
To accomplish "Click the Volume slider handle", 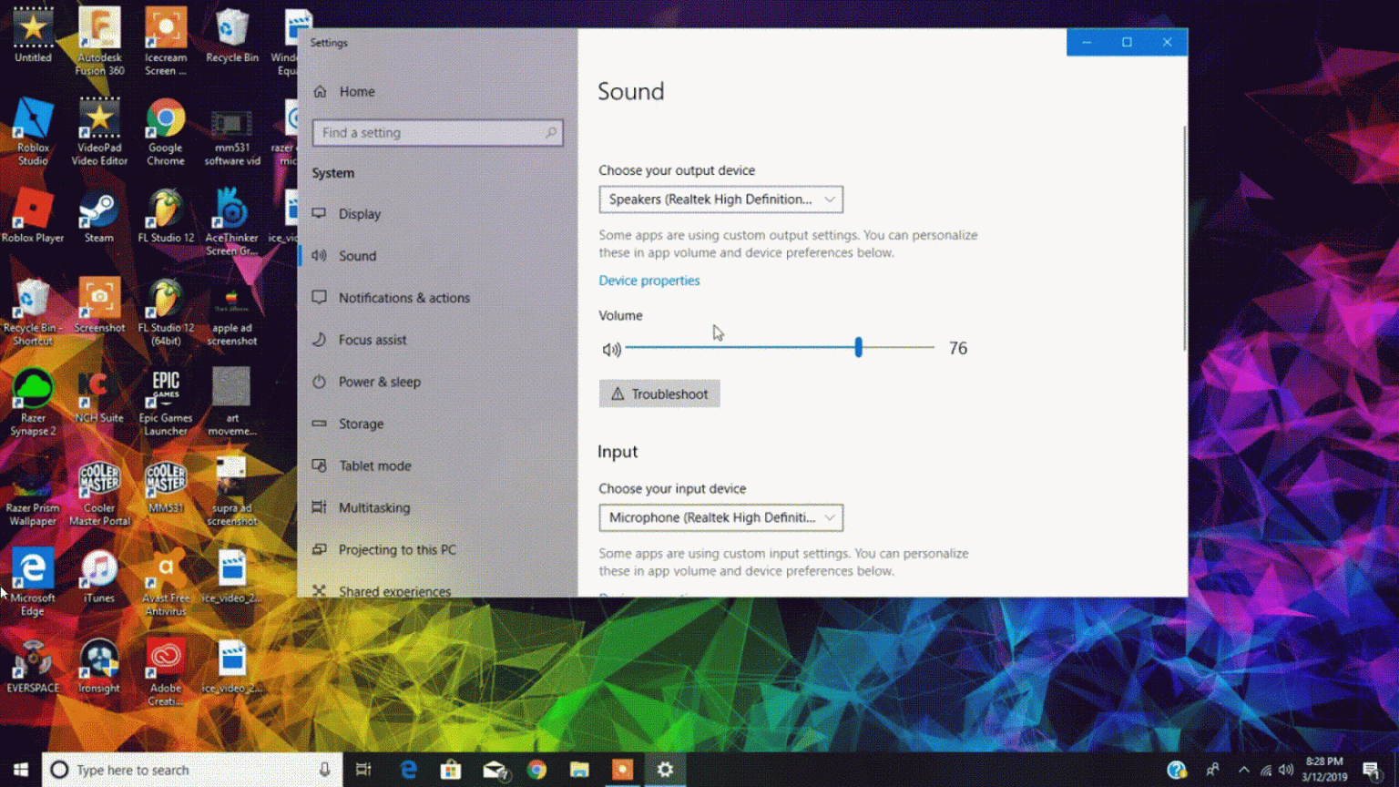I will [858, 347].
